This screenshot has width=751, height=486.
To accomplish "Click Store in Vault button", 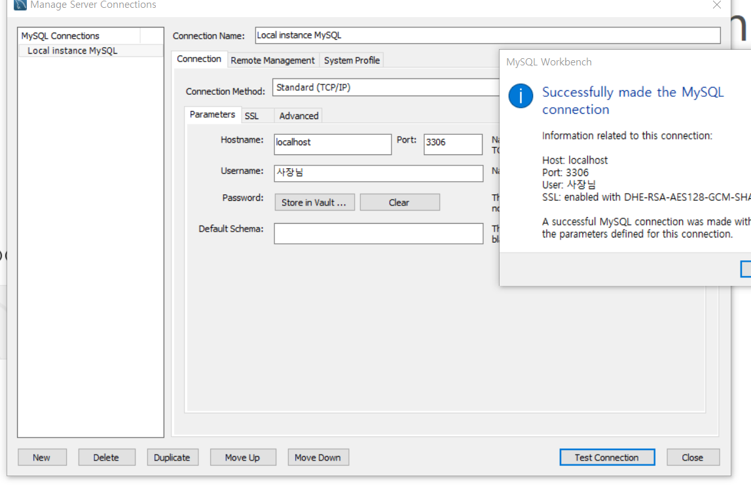I will tap(314, 202).
